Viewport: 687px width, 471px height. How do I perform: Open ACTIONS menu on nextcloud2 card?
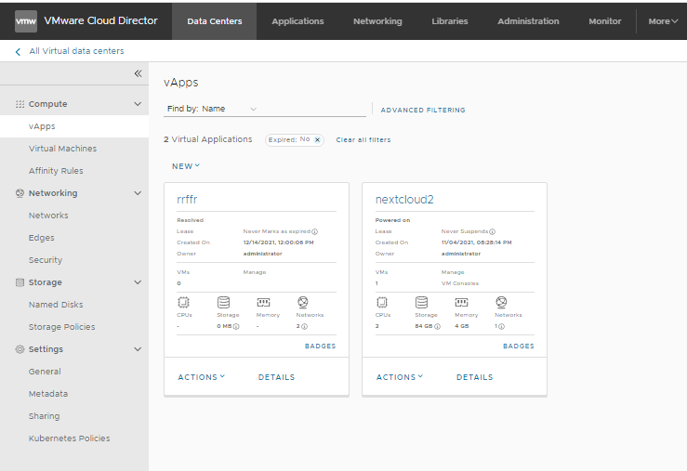tap(400, 377)
